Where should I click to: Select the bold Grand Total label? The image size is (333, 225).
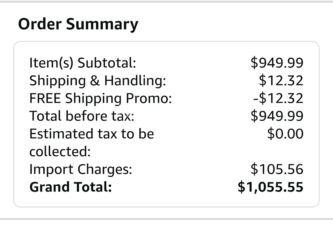pos(70,187)
